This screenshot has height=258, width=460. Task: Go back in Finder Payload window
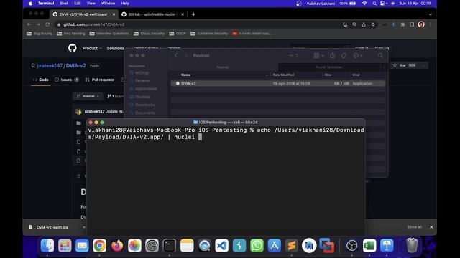pyautogui.click(x=176, y=55)
